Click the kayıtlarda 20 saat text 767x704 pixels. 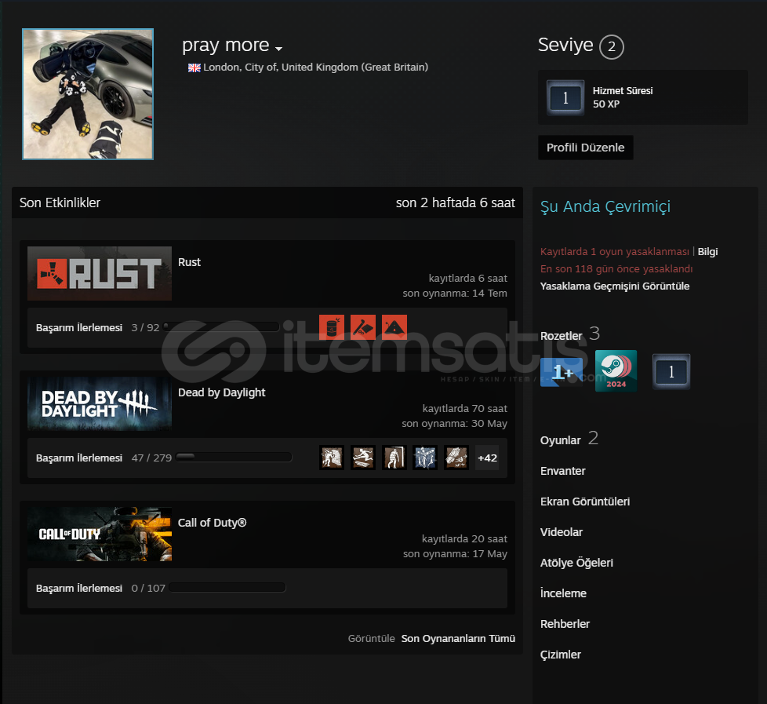(465, 538)
